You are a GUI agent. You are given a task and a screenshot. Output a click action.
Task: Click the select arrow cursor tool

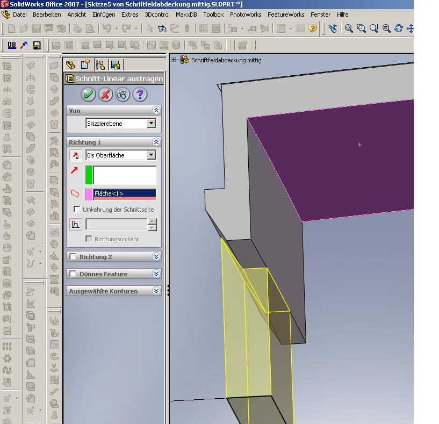pos(150,28)
